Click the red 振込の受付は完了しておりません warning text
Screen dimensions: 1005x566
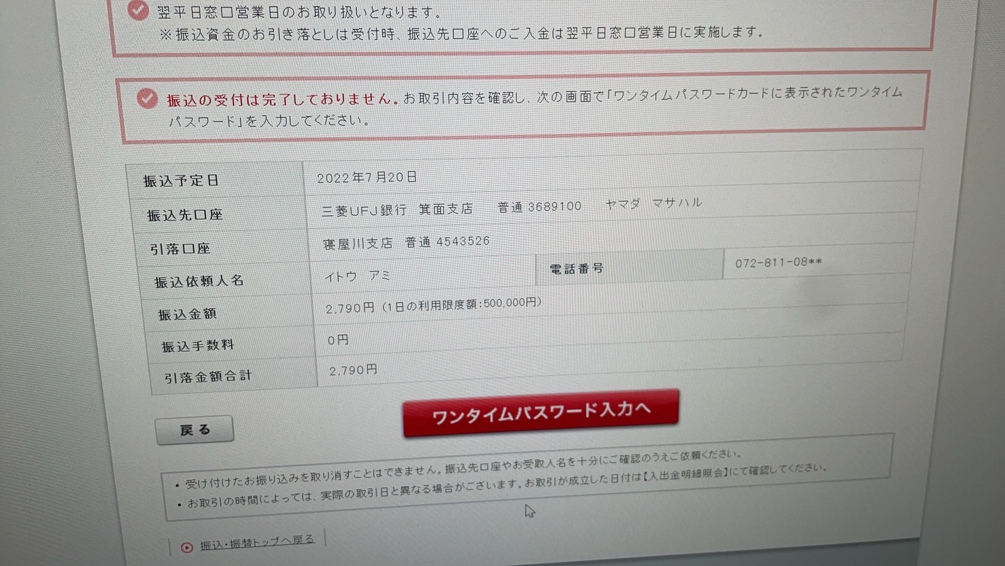282,99
